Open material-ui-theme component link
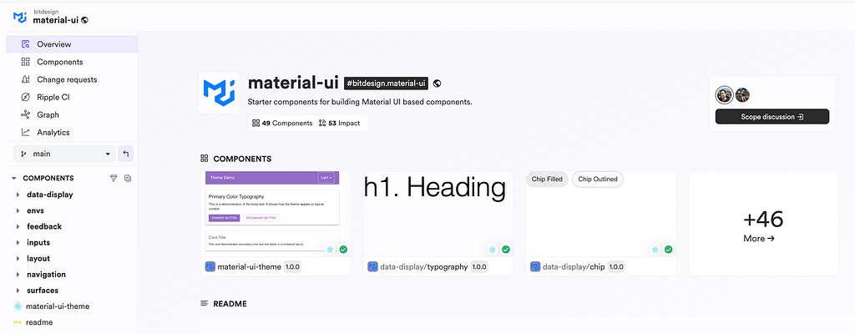 point(249,267)
